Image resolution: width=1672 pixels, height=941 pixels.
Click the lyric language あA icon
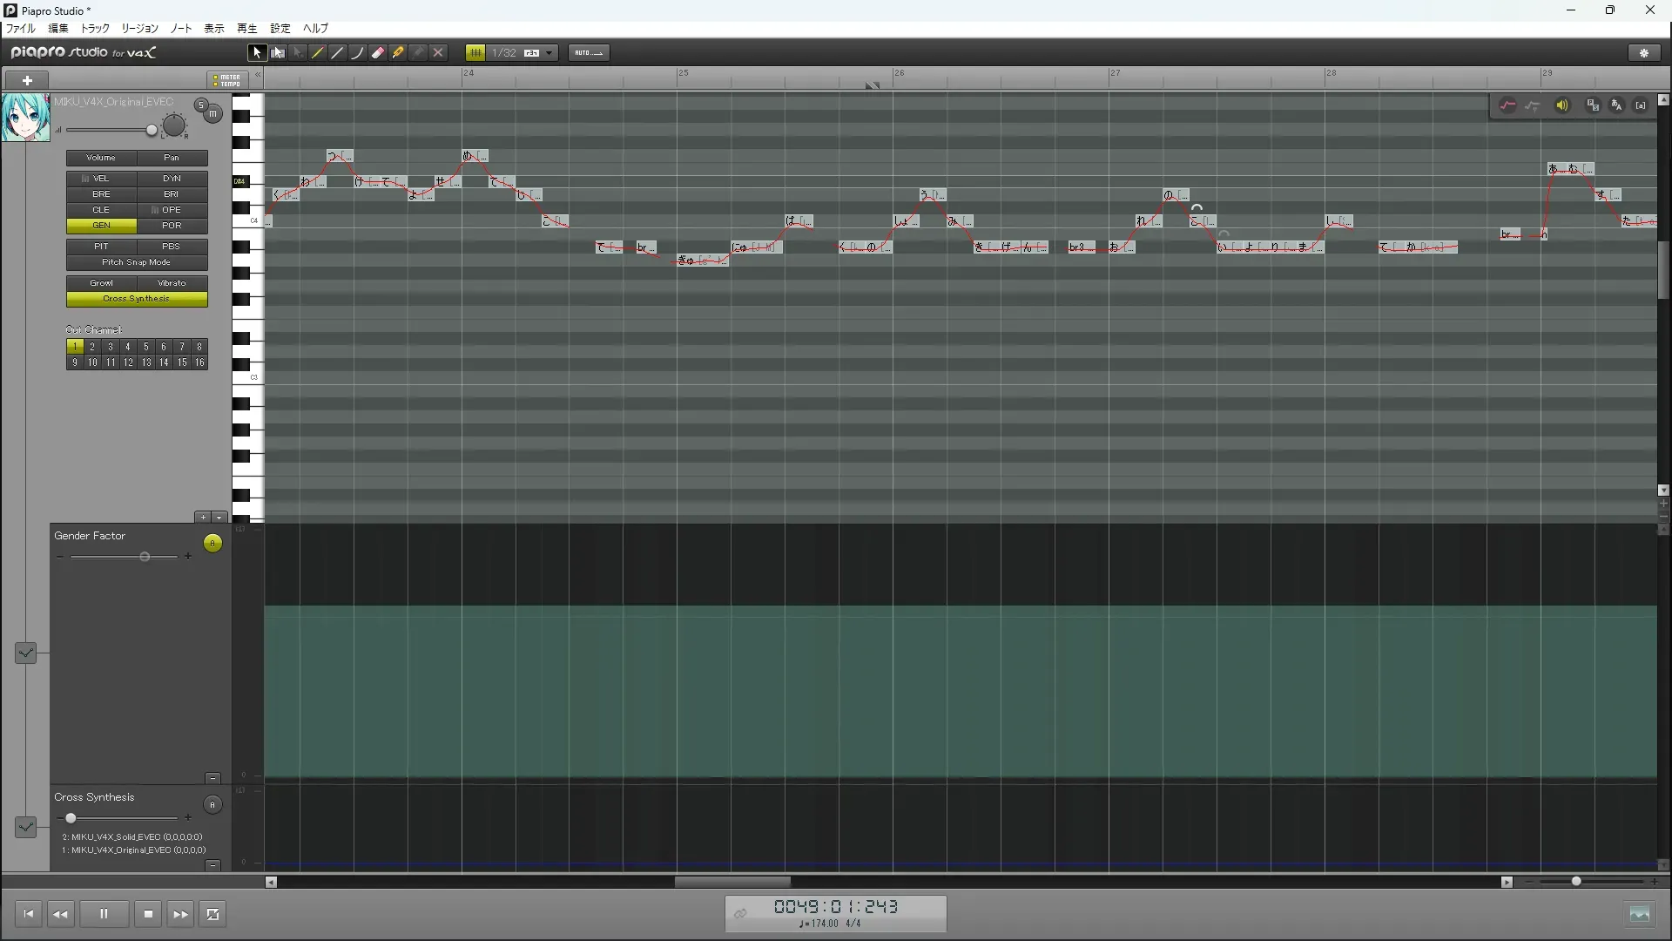[x=1617, y=105]
